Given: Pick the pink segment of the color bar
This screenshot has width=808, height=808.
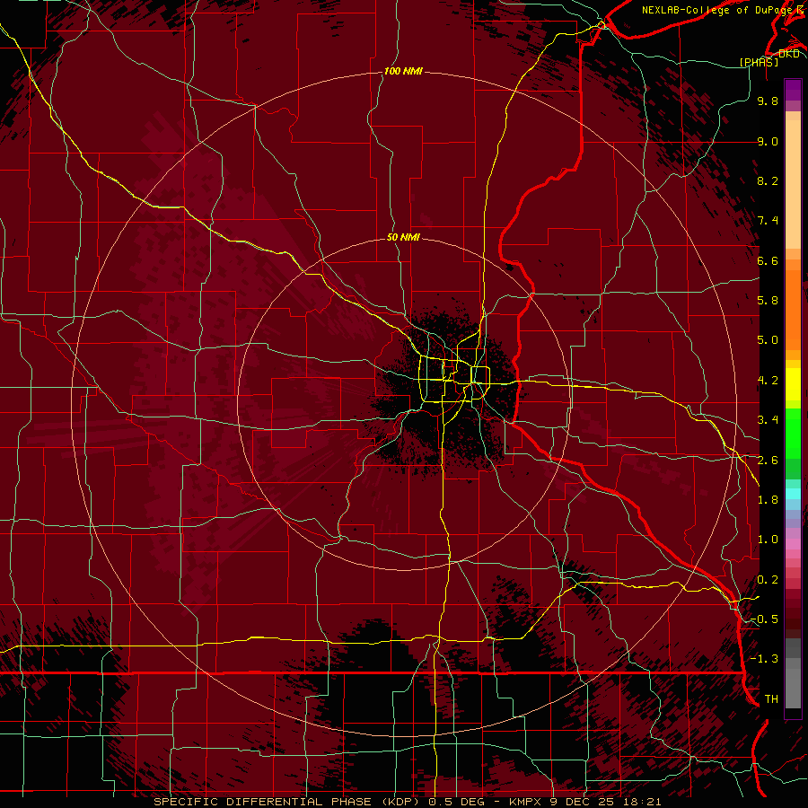Looking at the screenshot, I should (793, 544).
